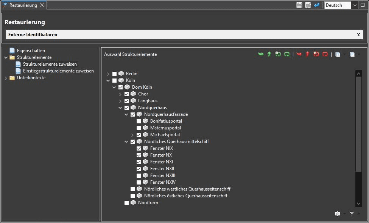
Task: Check the Nordturm checkbox
Action: click(x=127, y=203)
